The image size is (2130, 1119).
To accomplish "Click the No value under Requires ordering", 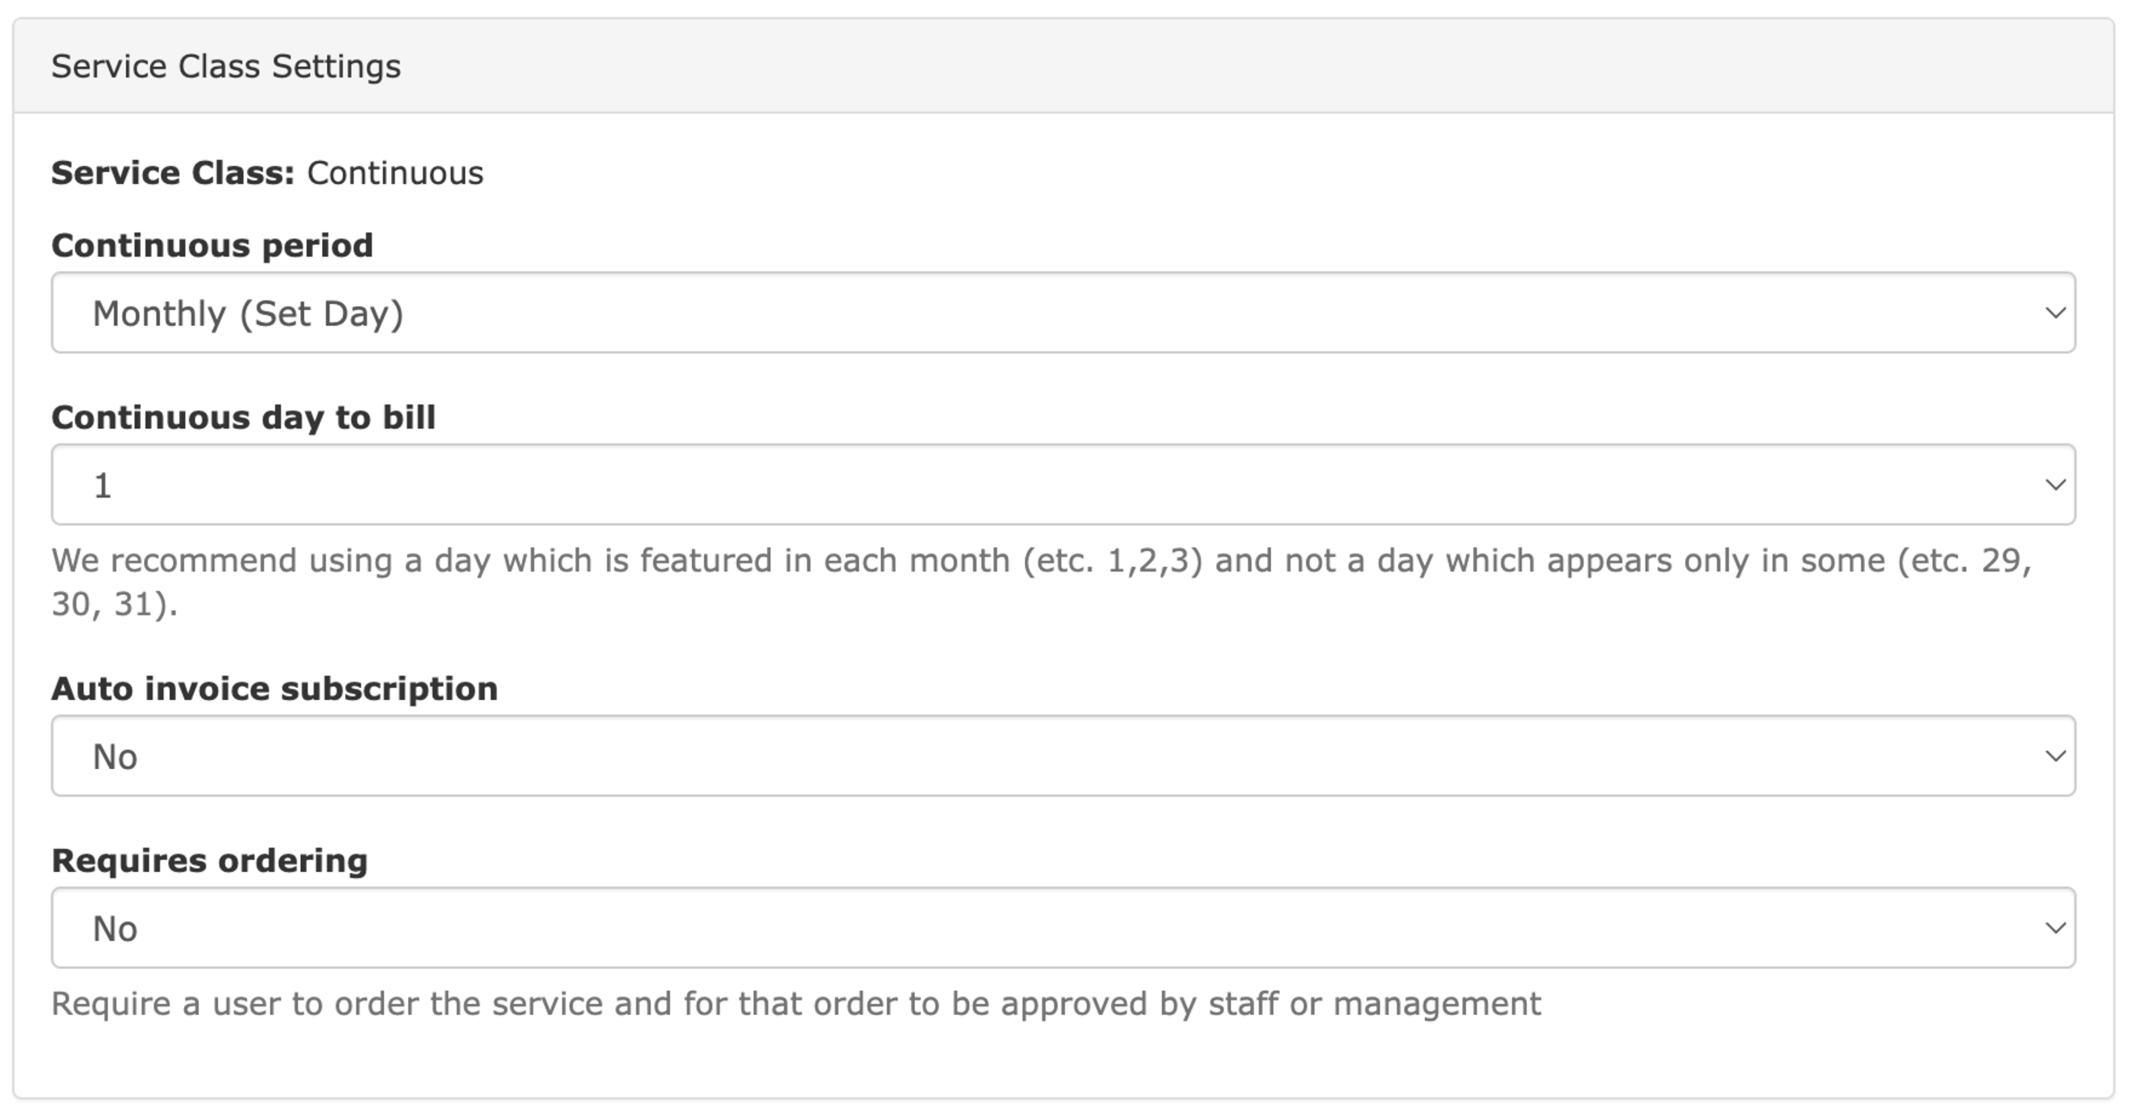I will (x=115, y=929).
